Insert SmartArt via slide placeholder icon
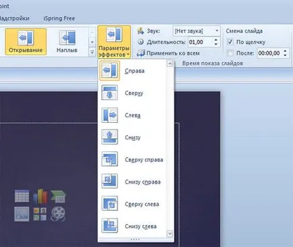The image size is (293, 247). tap(58, 196)
